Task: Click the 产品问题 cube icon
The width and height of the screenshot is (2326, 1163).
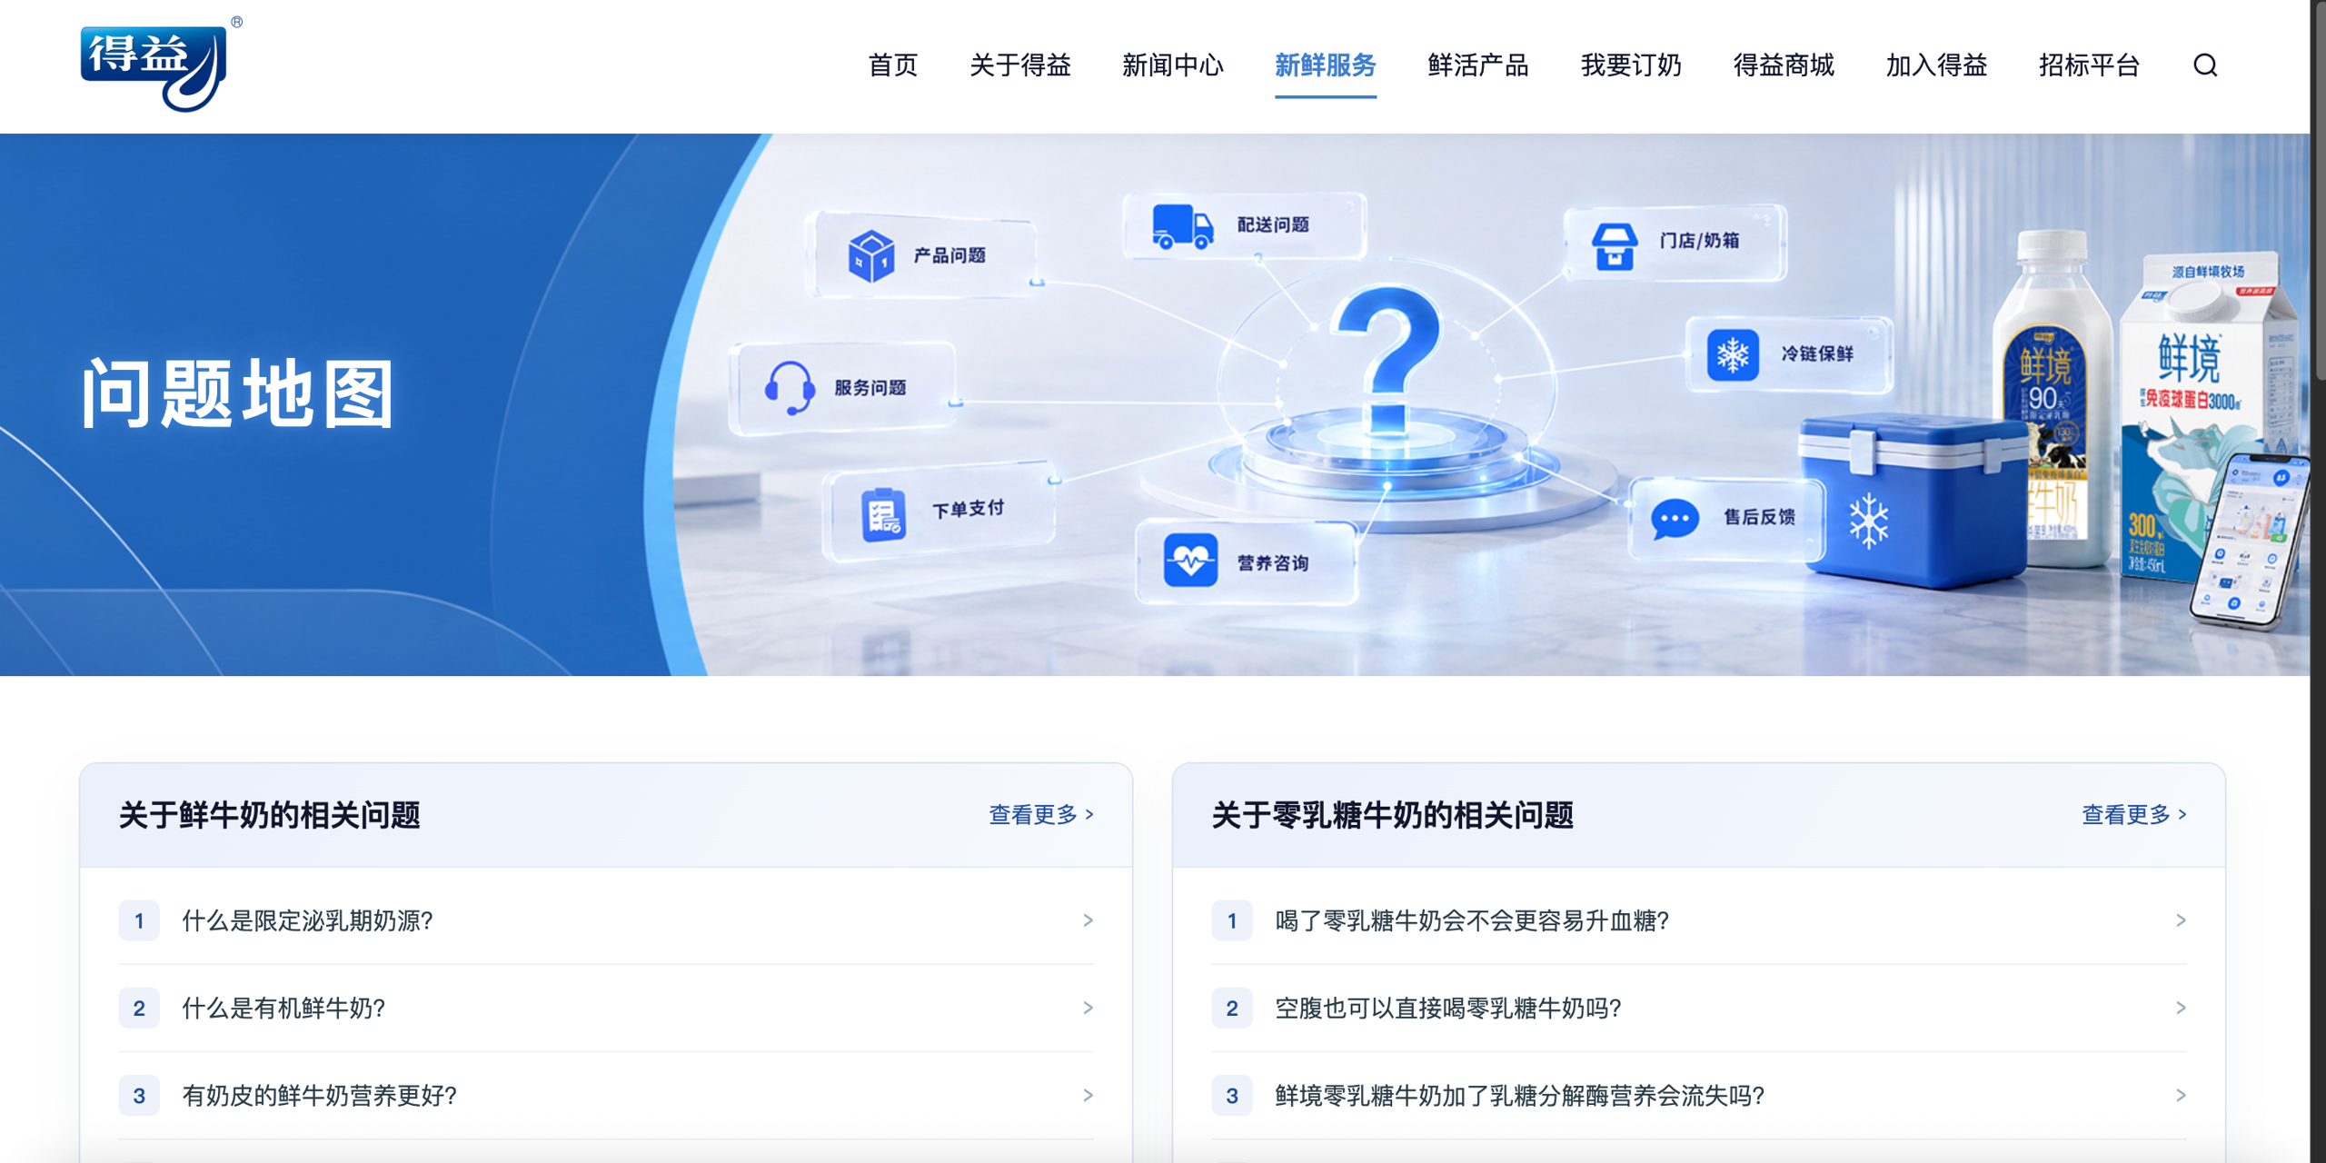Action: pyautogui.click(x=870, y=255)
